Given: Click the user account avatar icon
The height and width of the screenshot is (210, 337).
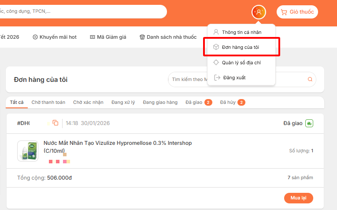Looking at the screenshot, I should pos(259,12).
